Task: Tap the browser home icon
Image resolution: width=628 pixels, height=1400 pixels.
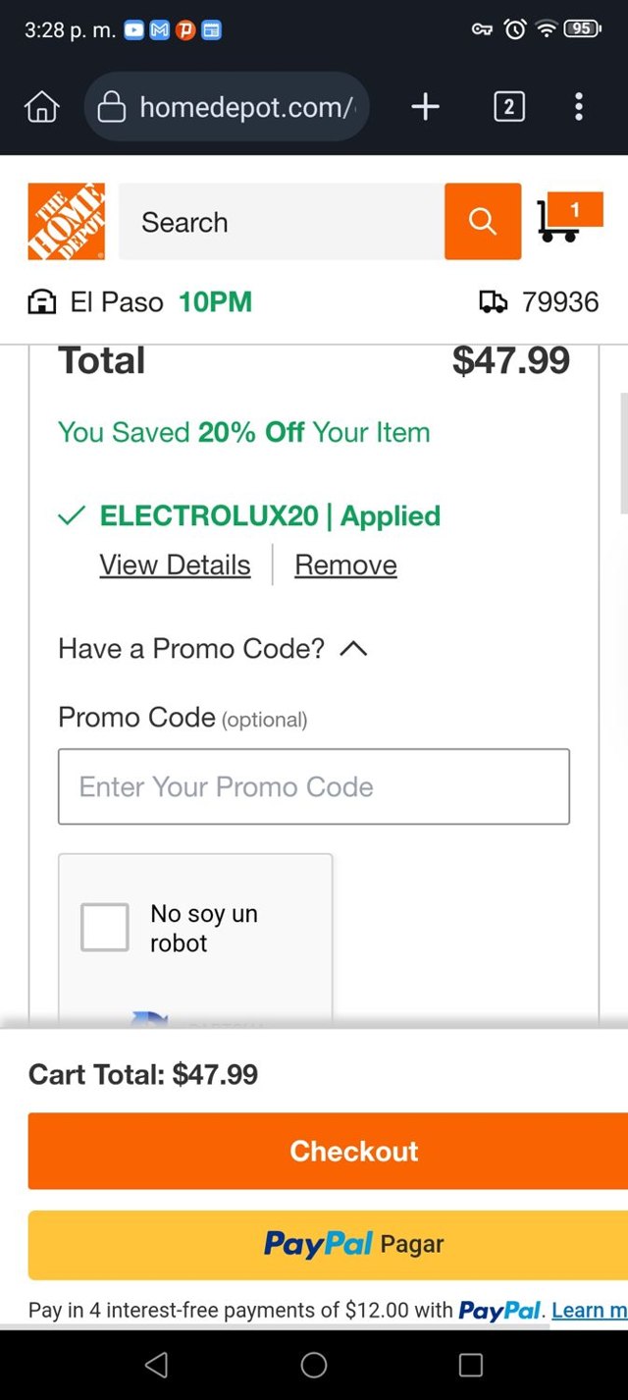Action: pyautogui.click(x=42, y=106)
